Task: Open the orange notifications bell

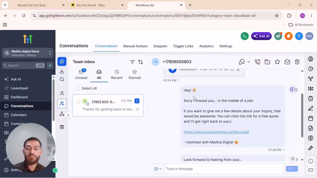Action: pos(289,36)
